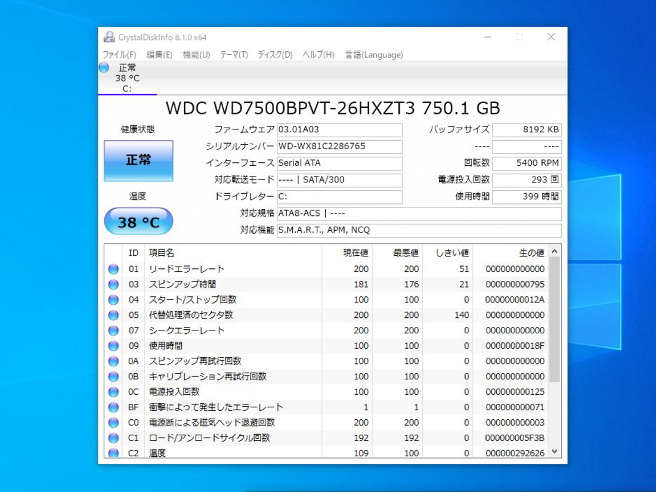Click the firmware field 03.01A03

point(339,129)
